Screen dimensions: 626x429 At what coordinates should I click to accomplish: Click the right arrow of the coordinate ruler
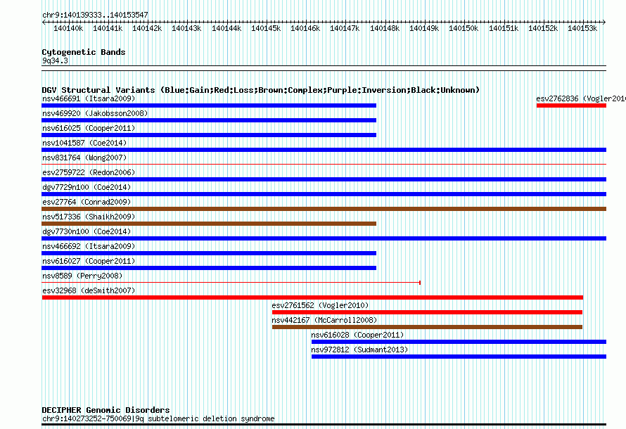click(x=604, y=22)
